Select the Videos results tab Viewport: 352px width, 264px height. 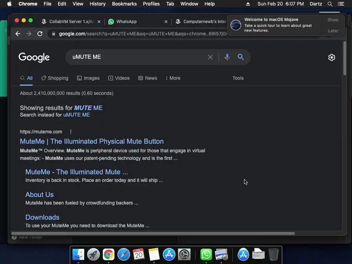[119, 78]
